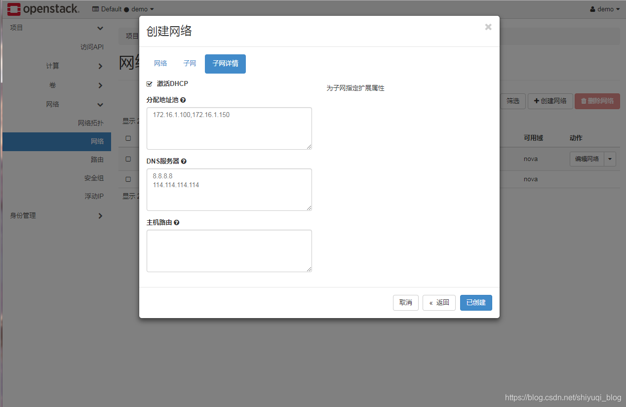Screen dimensions: 626x407
Task: Go back with the « 返回 button
Action: tap(439, 302)
